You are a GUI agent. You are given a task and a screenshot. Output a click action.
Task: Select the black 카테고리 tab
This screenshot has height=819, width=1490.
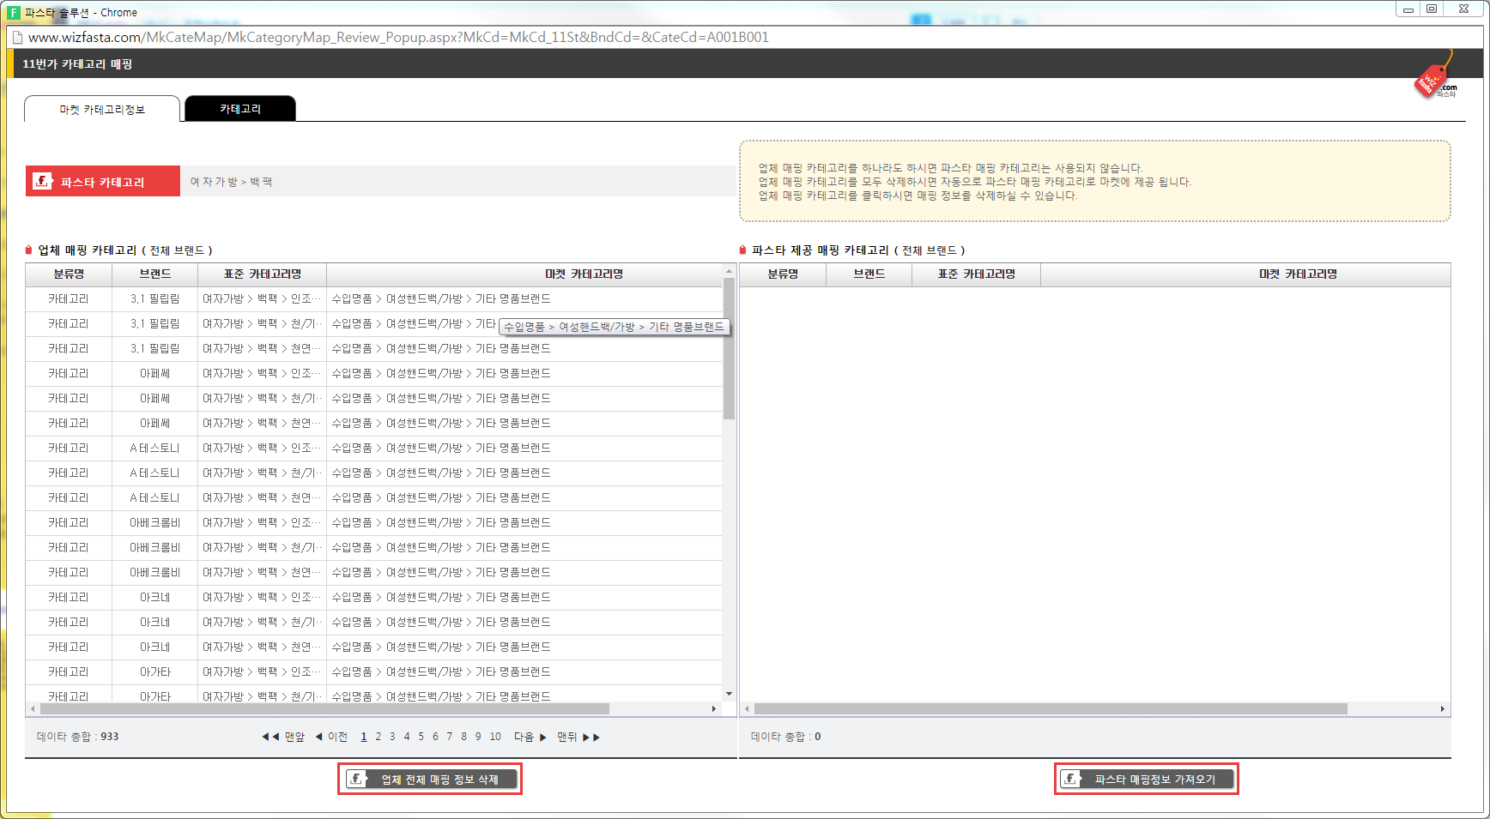tap(240, 109)
